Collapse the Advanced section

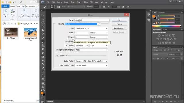click(57, 56)
